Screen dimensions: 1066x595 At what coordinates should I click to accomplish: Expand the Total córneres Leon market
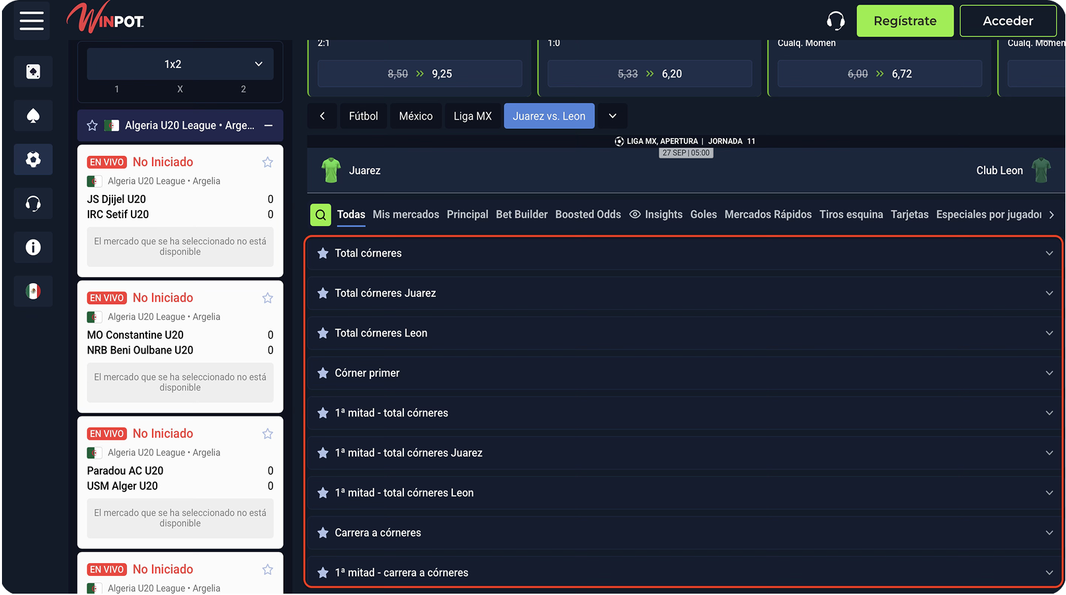coord(1049,333)
